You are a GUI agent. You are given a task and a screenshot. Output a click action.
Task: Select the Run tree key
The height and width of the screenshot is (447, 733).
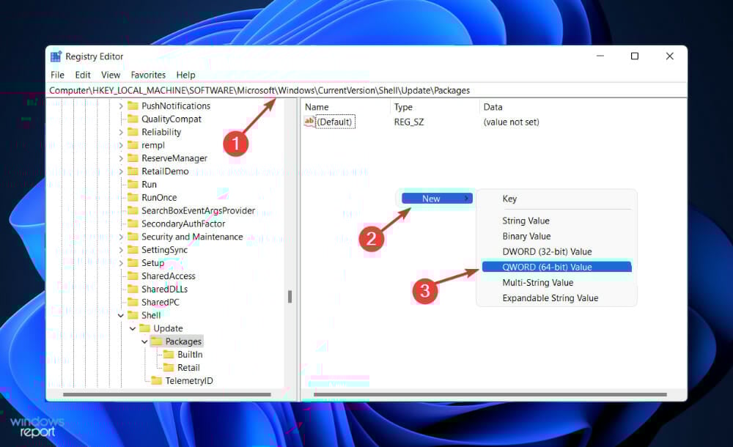point(149,185)
